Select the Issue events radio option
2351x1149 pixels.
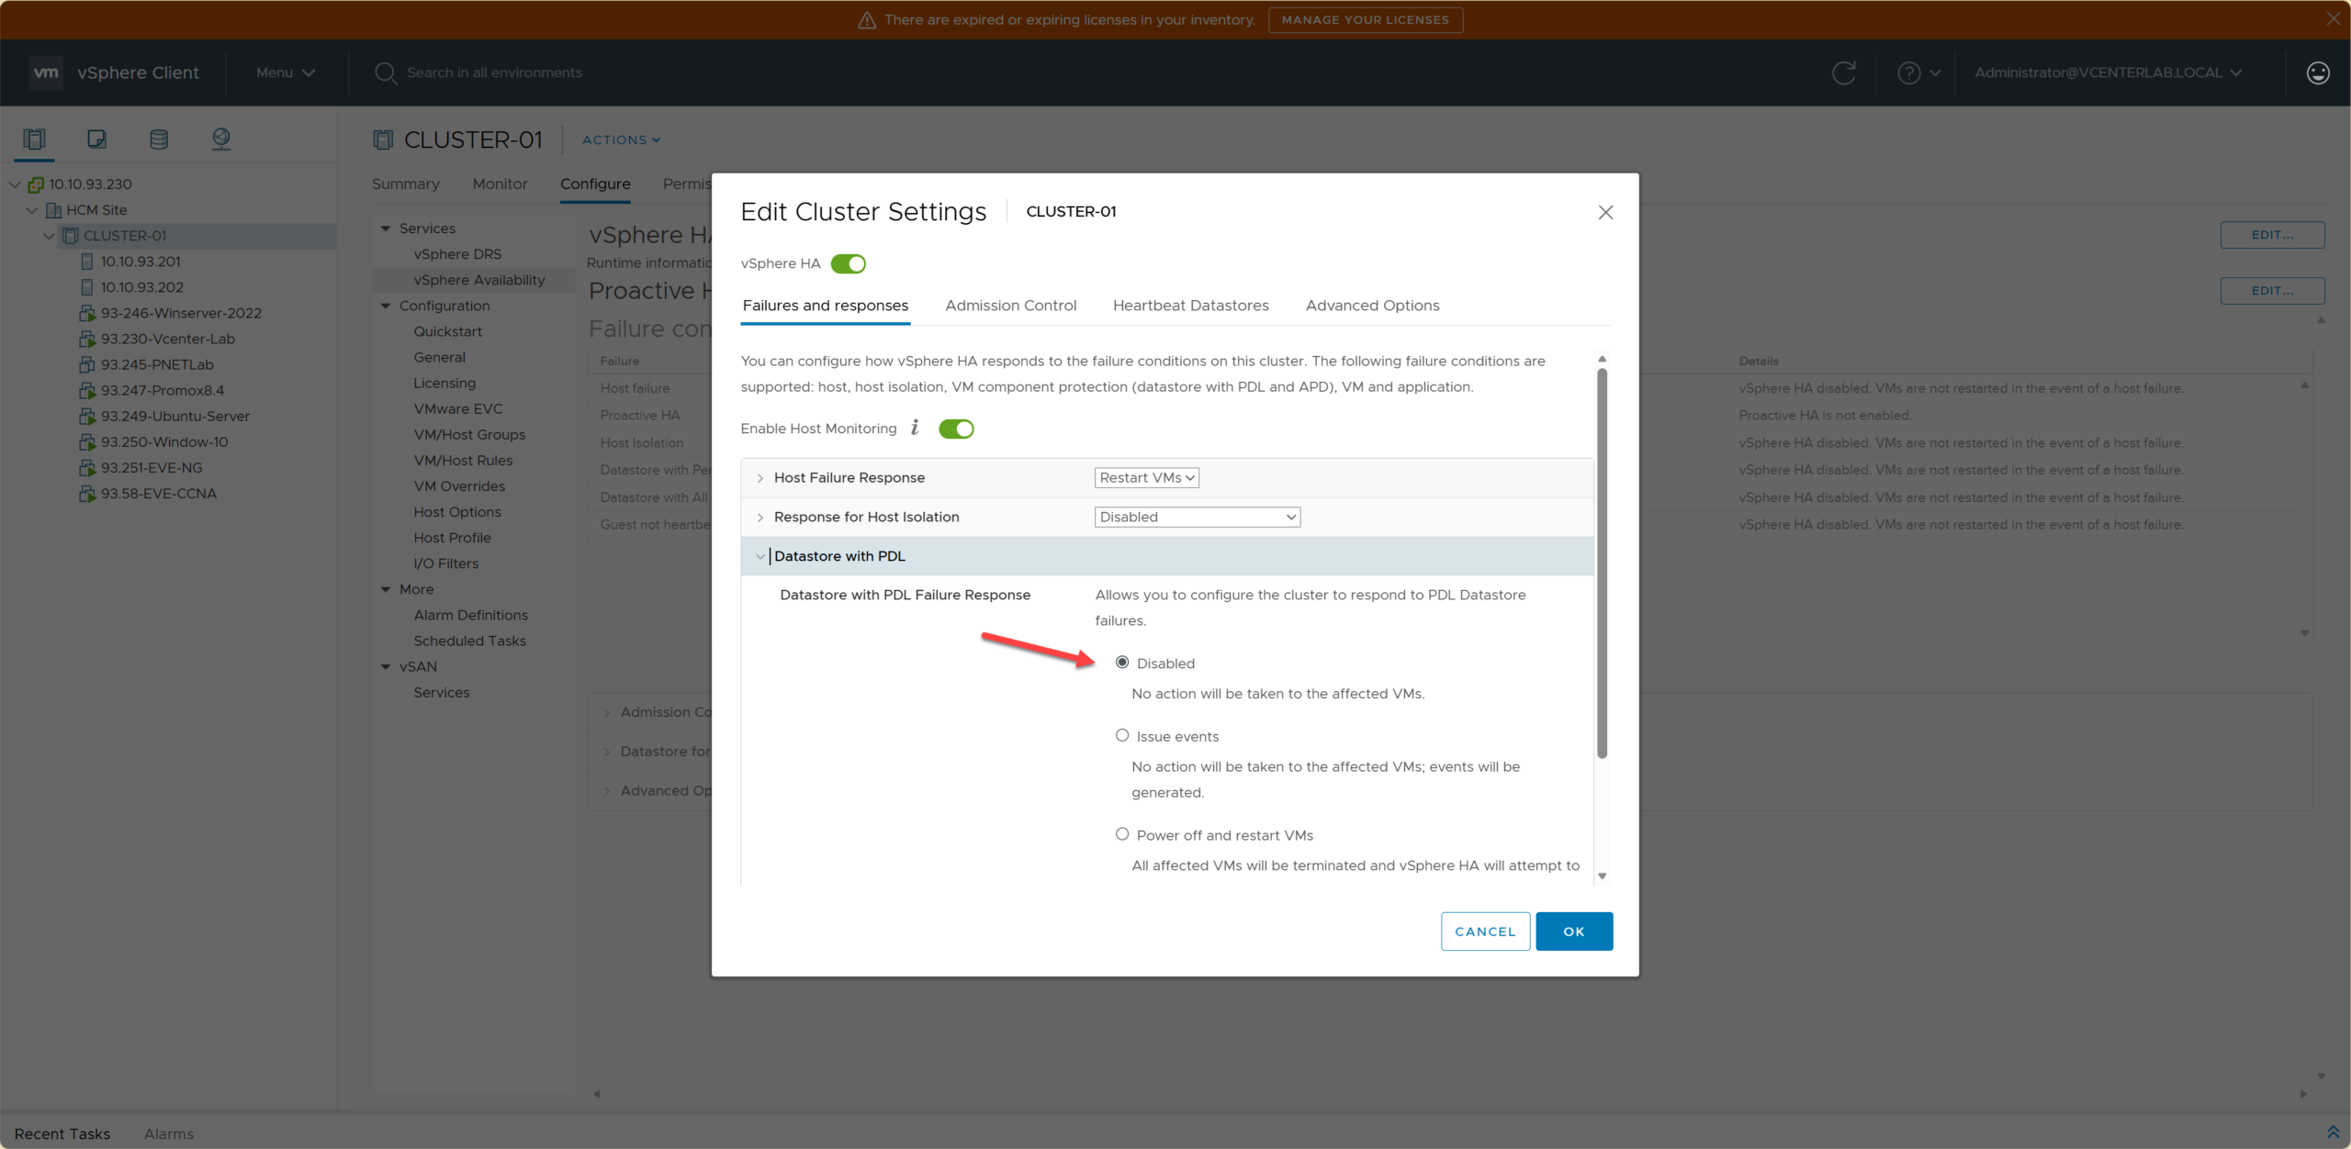pyautogui.click(x=1122, y=735)
